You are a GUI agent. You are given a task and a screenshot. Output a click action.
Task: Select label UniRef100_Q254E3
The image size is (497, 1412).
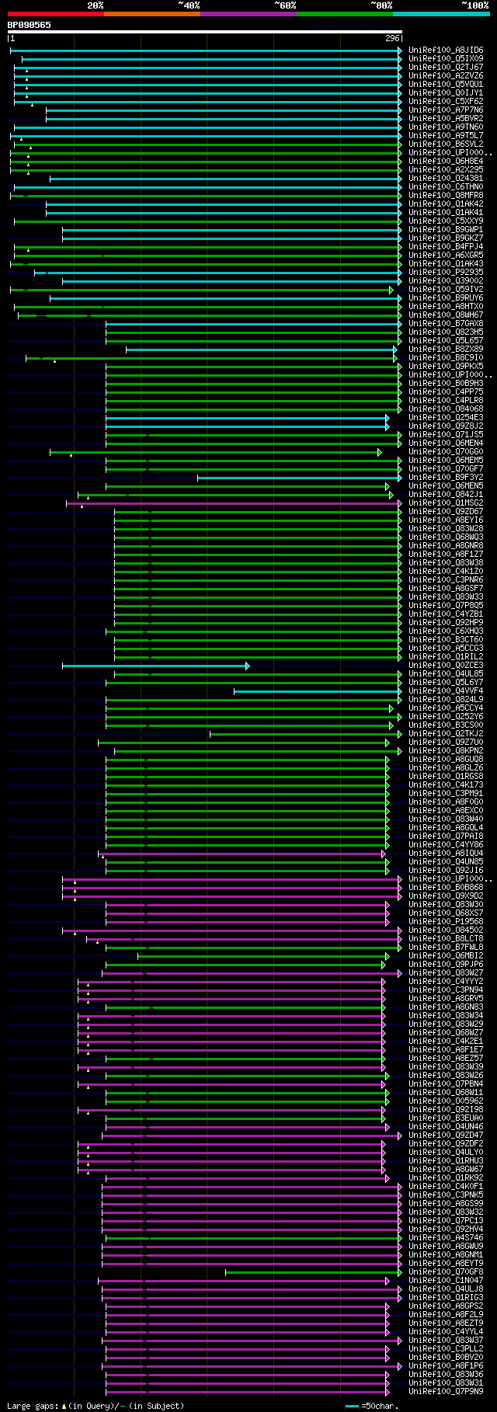[x=446, y=418]
